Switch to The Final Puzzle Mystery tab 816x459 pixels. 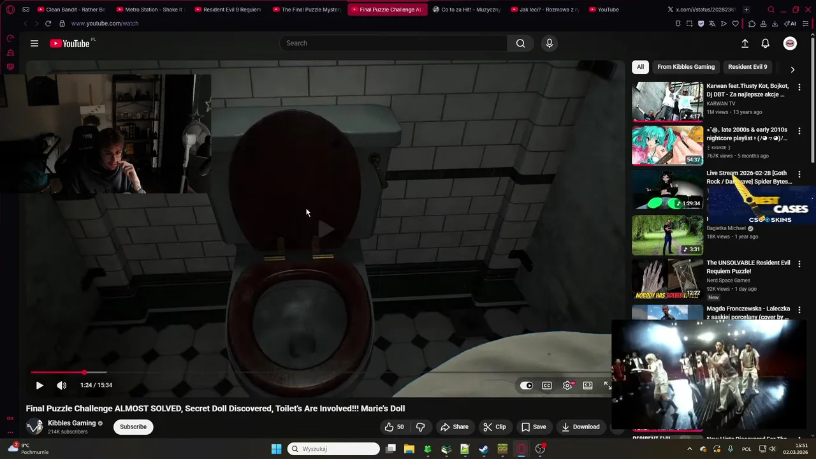coord(307,10)
